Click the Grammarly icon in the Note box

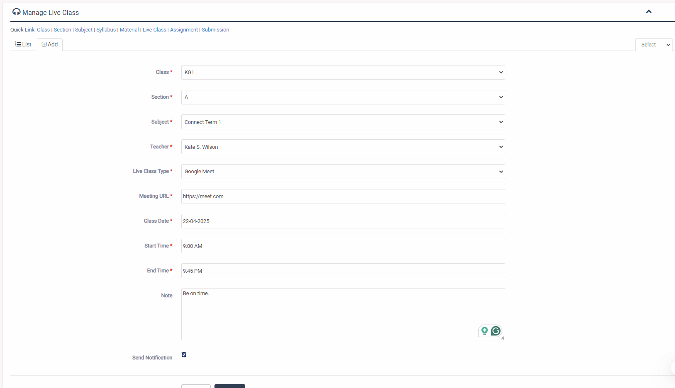pyautogui.click(x=495, y=331)
